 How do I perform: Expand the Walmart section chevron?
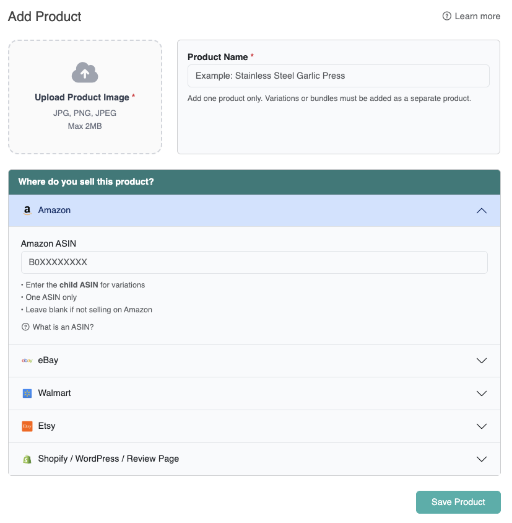(482, 393)
